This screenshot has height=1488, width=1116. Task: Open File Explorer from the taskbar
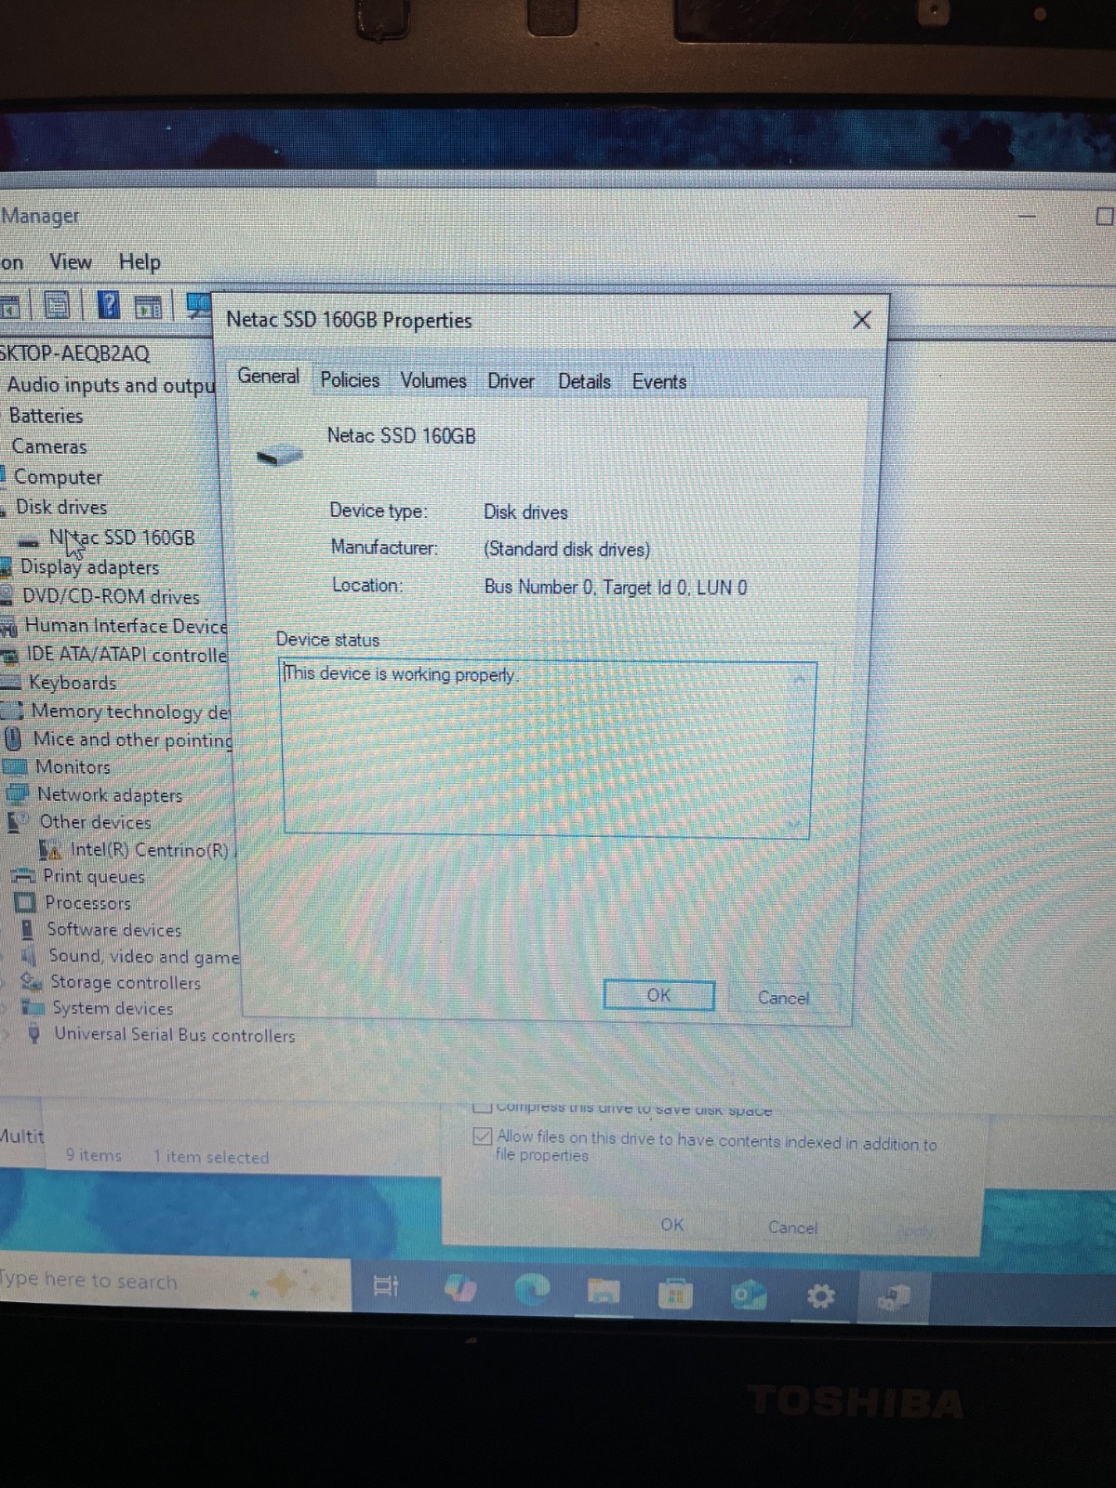pos(603,1291)
